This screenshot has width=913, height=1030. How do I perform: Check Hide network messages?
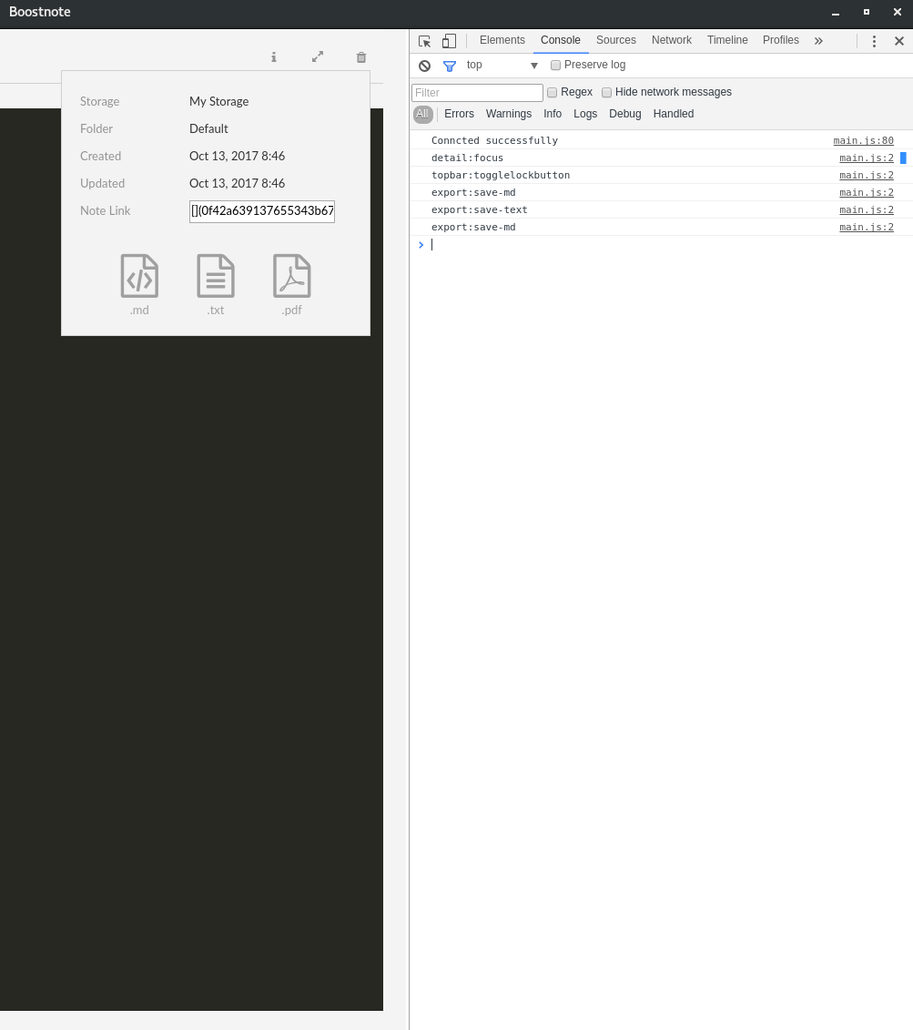[606, 93]
